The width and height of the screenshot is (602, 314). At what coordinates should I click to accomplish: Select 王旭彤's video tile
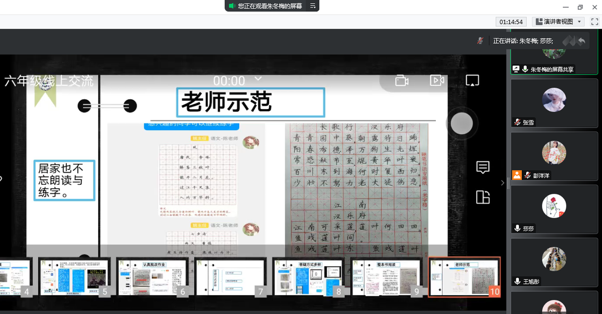[554, 262]
